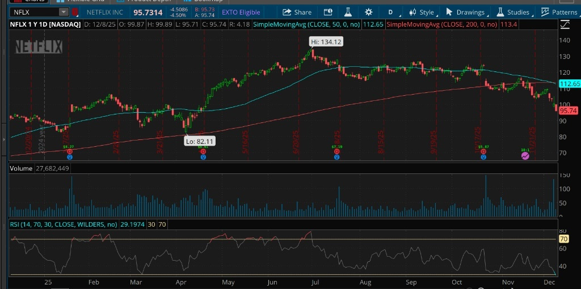This screenshot has width=581, height=289.
Task: Click the yellow 70 RSI axis label
Action: pyautogui.click(x=563, y=239)
